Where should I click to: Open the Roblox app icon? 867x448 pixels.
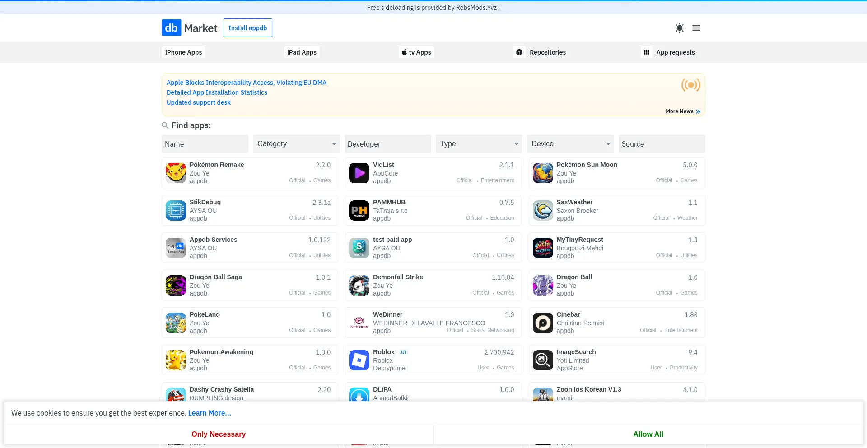(359, 360)
